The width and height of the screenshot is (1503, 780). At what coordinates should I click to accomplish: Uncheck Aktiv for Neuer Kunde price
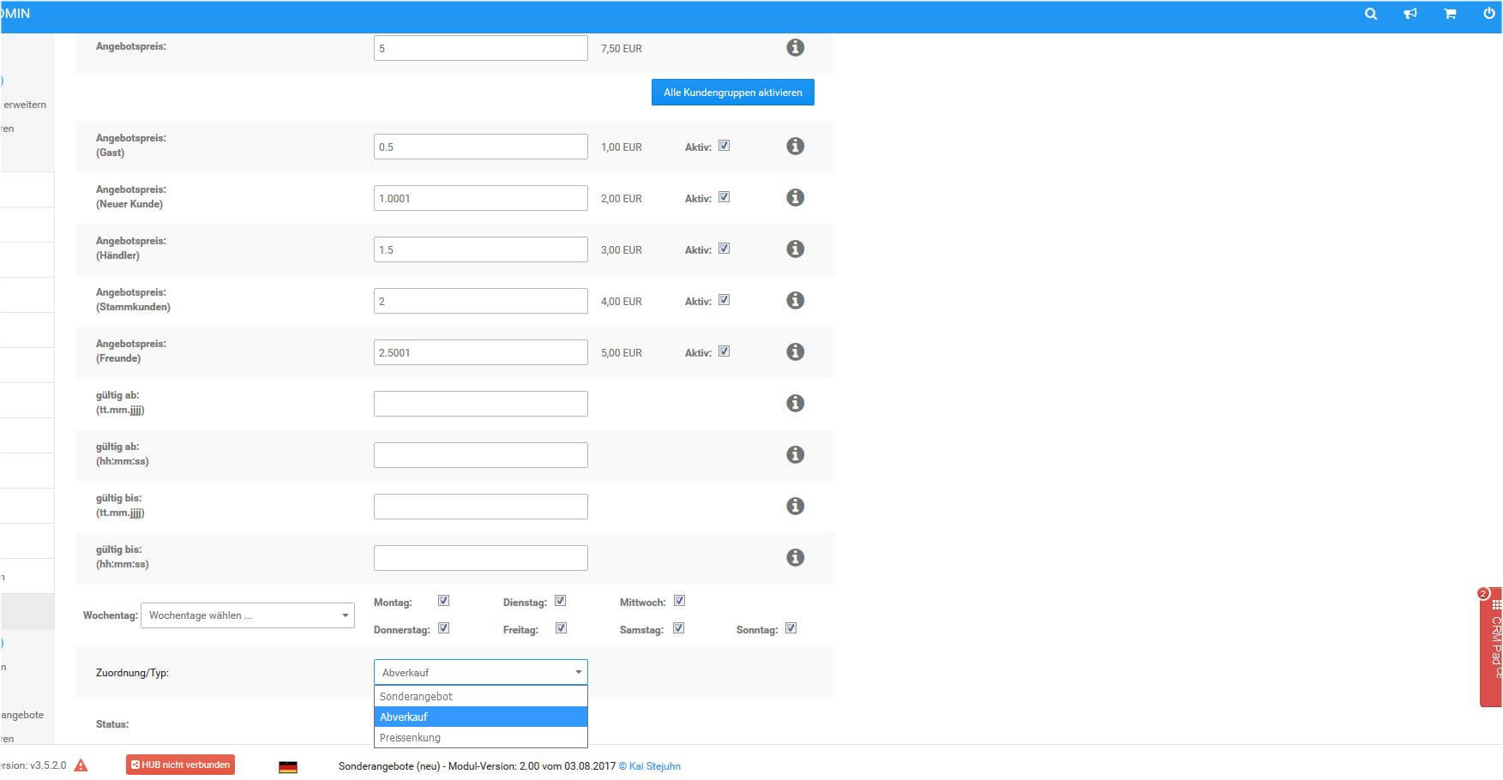pyautogui.click(x=724, y=197)
